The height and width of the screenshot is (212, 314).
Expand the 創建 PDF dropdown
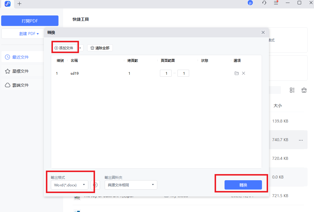38,34
